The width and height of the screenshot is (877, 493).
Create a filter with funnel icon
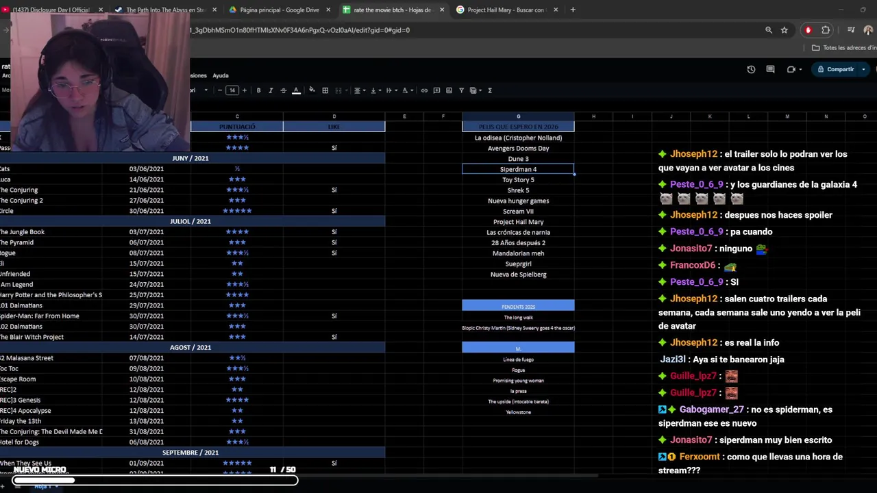tap(461, 90)
